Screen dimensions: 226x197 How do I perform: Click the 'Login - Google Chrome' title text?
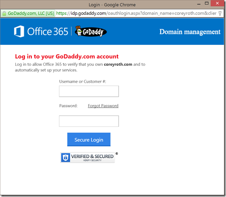click(112, 5)
